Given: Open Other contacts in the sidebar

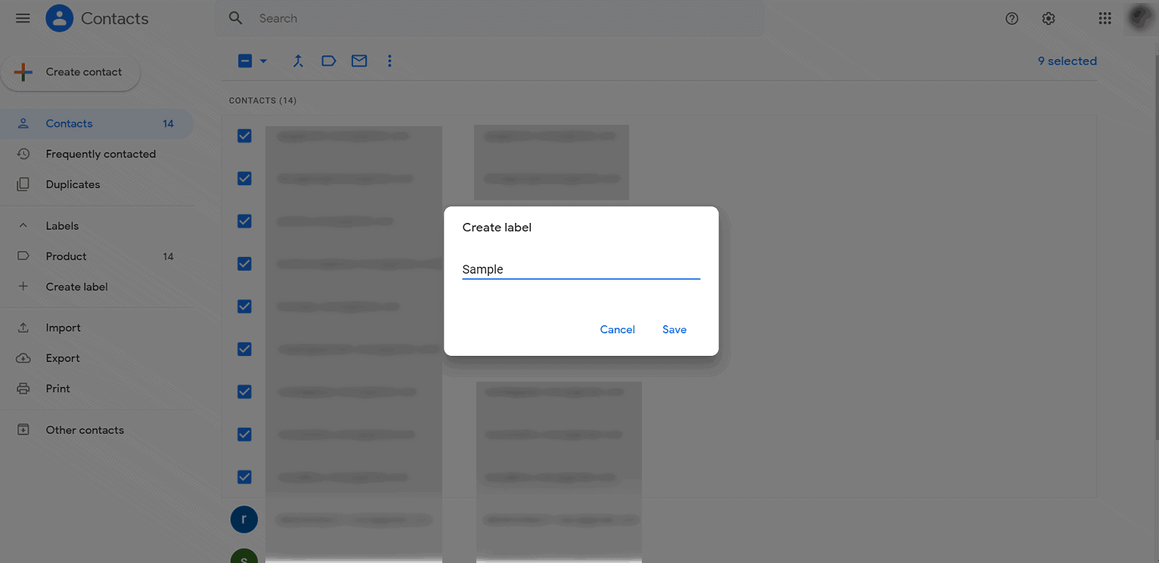Looking at the screenshot, I should coord(85,429).
